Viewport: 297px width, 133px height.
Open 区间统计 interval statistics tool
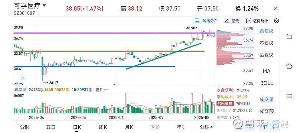click(x=257, y=21)
